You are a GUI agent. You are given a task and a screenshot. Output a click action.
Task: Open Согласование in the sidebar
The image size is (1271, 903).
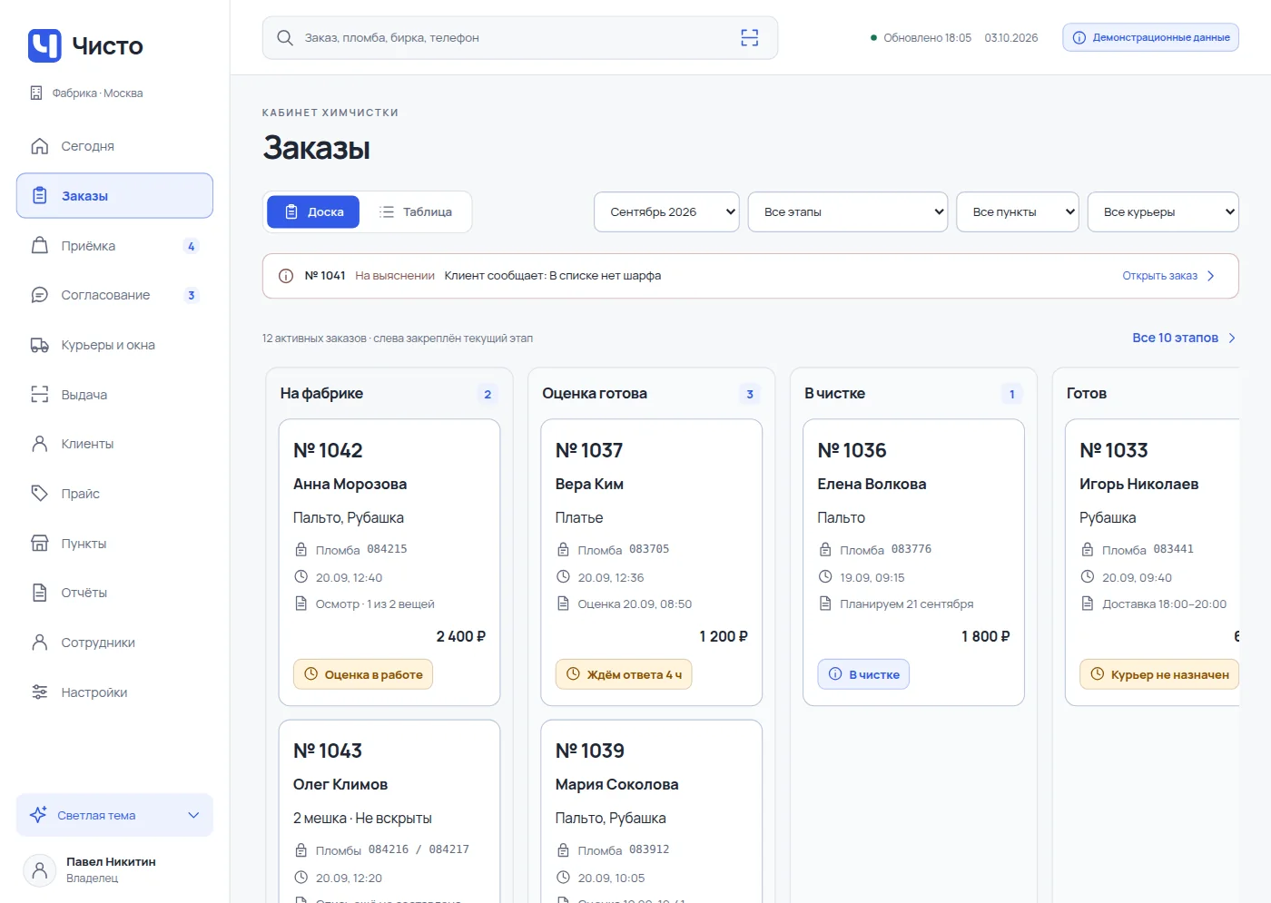(x=114, y=295)
